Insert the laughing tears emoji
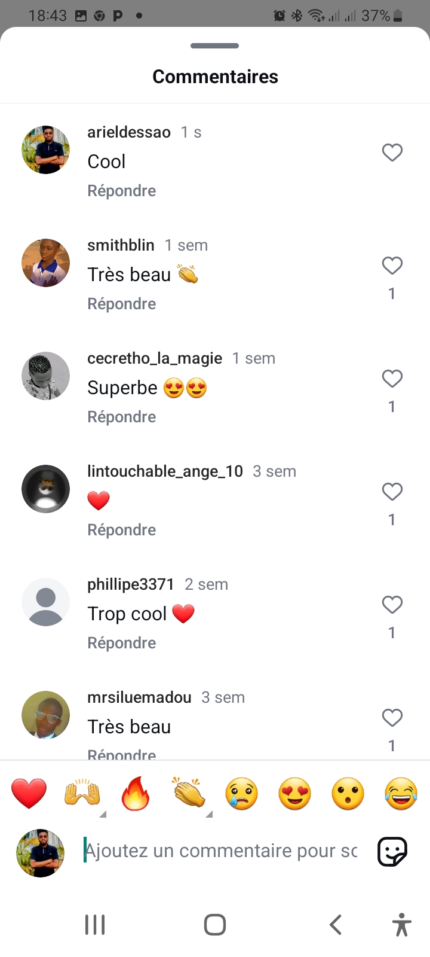 point(401,794)
